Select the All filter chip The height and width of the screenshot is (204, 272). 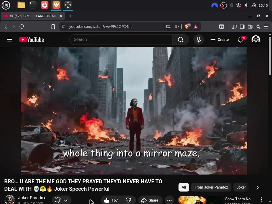click(x=184, y=187)
